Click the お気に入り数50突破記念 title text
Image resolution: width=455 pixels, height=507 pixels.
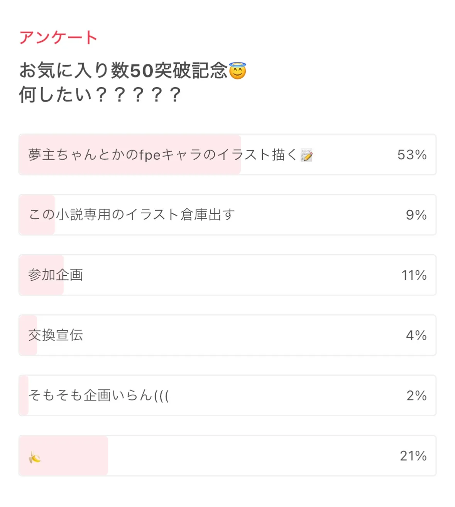[123, 71]
